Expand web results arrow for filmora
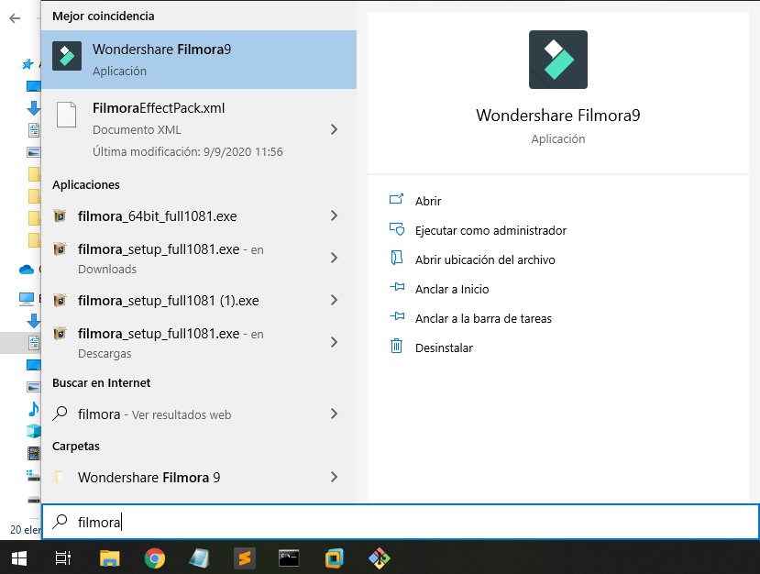 tap(334, 414)
